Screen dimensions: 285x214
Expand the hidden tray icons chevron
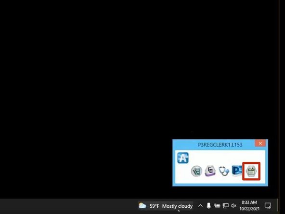pyautogui.click(x=200, y=206)
